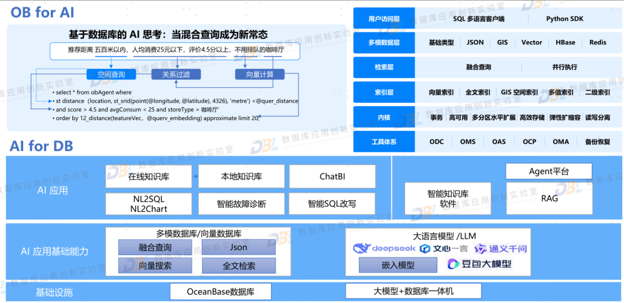Click the Python SDK item
624x303 pixels.
coord(564,19)
